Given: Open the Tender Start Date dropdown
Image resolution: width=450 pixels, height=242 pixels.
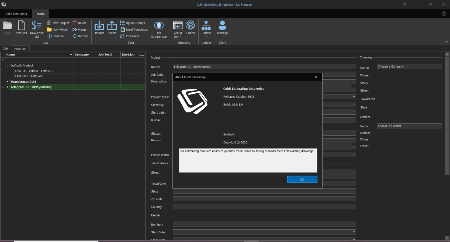Looking at the screenshot, I should [354, 232].
